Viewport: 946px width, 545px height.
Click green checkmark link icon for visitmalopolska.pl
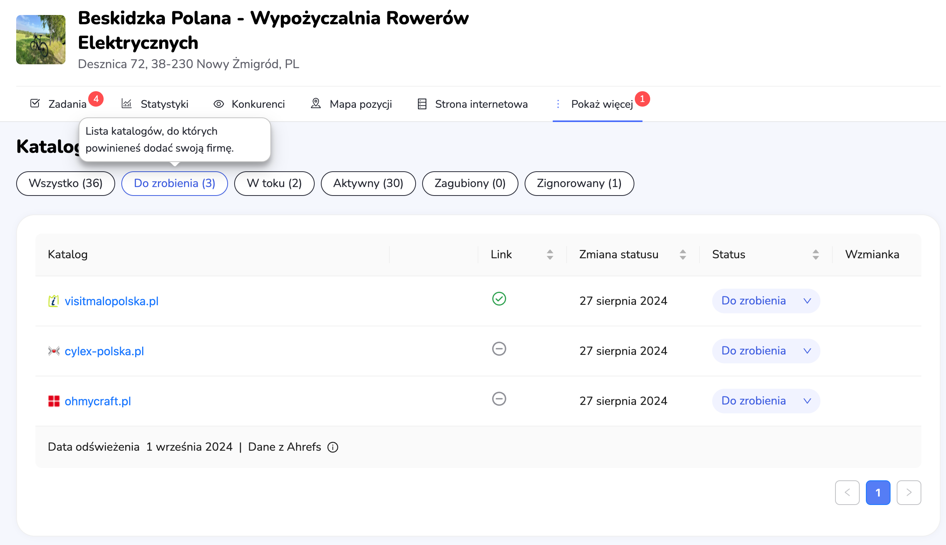pyautogui.click(x=499, y=299)
